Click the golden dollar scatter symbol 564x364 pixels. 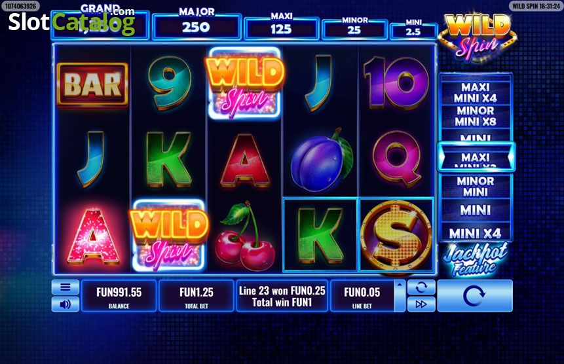point(396,234)
